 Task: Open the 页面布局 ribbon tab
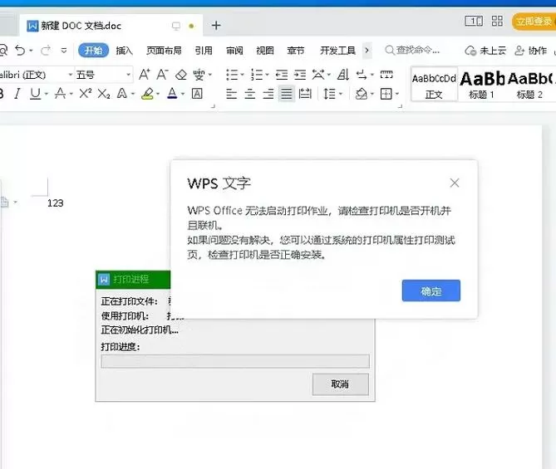[x=164, y=51]
